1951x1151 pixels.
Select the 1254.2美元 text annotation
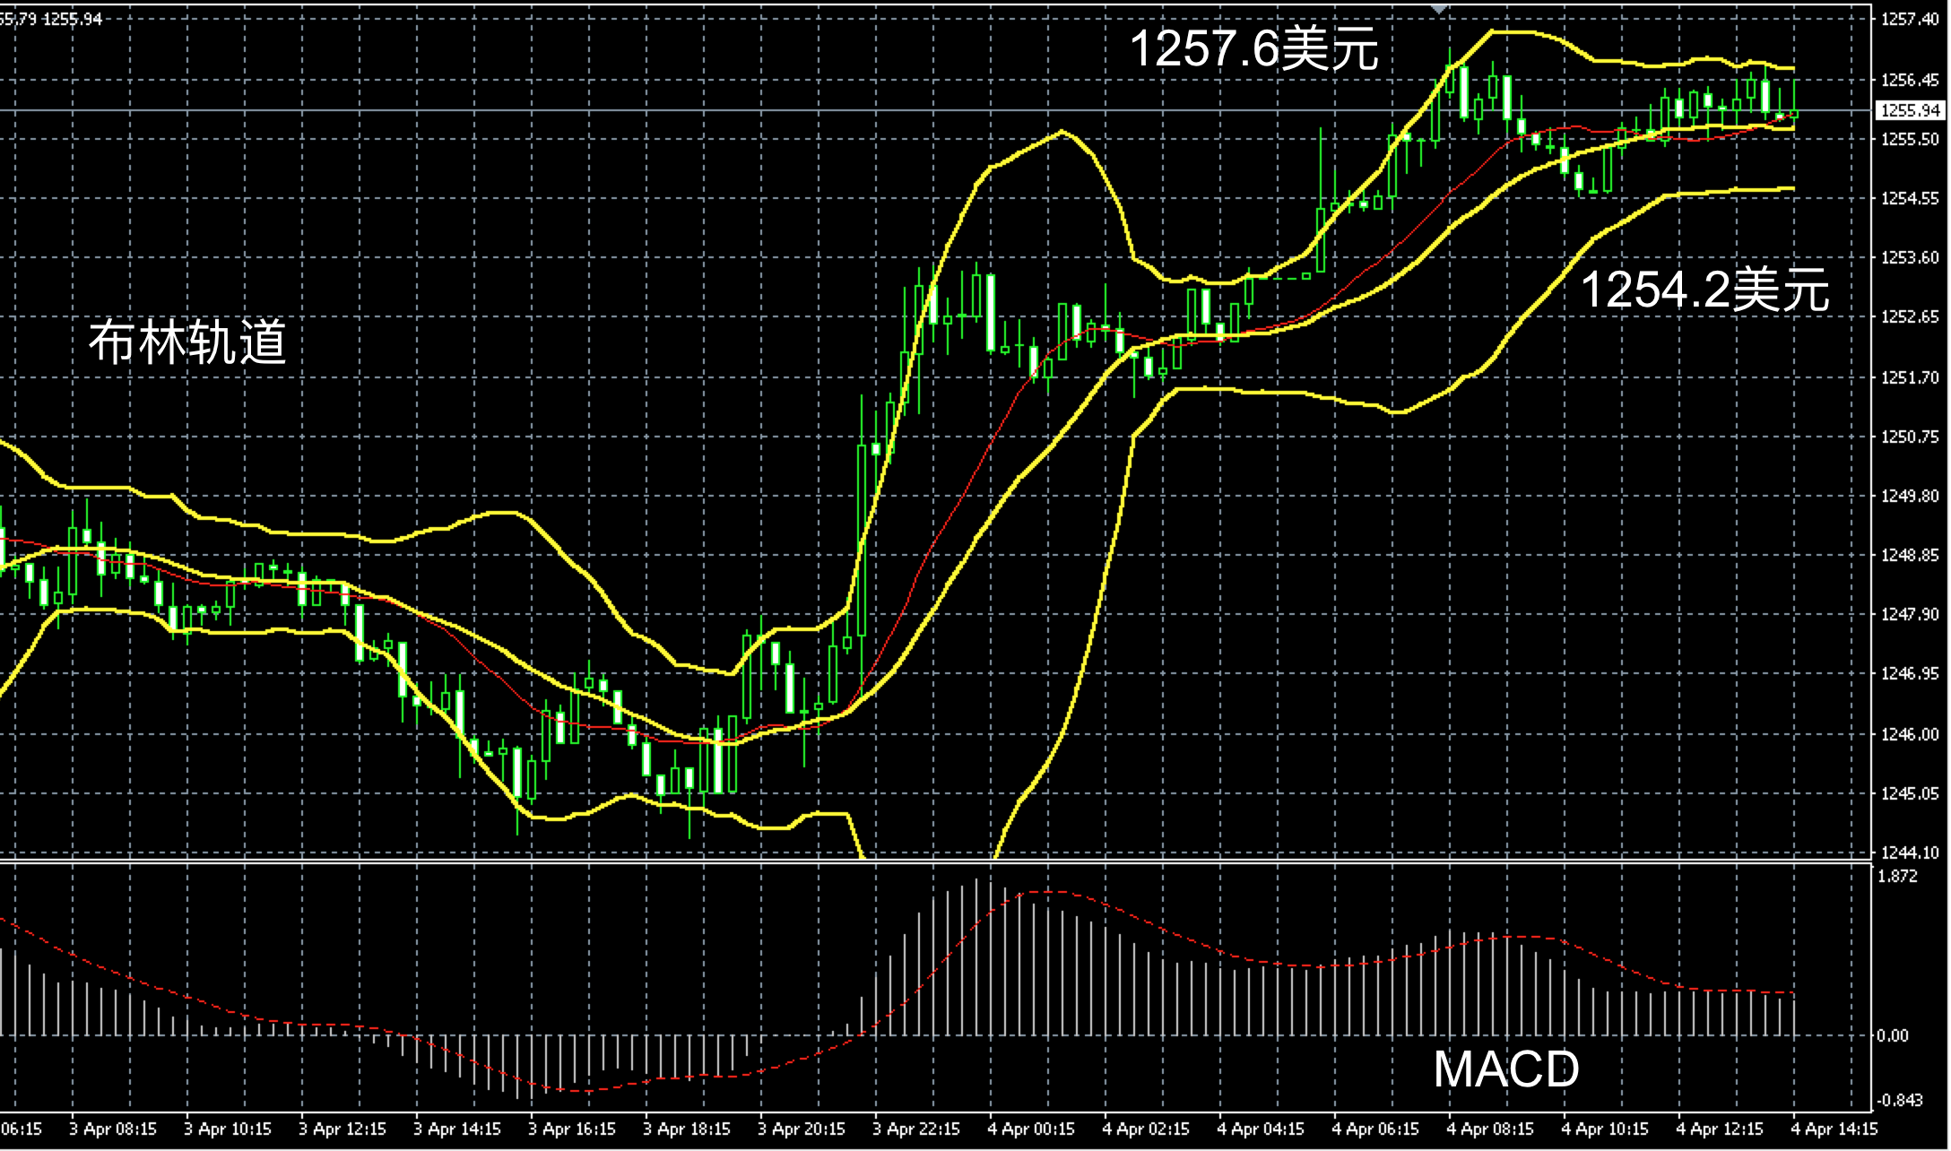click(x=1704, y=290)
